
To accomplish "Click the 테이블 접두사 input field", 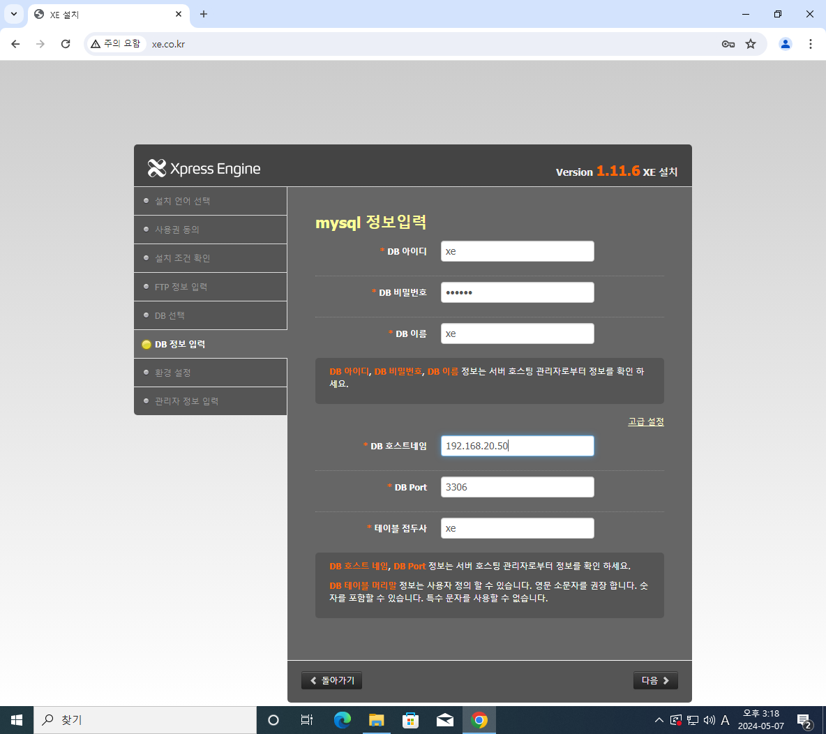I will click(x=518, y=528).
